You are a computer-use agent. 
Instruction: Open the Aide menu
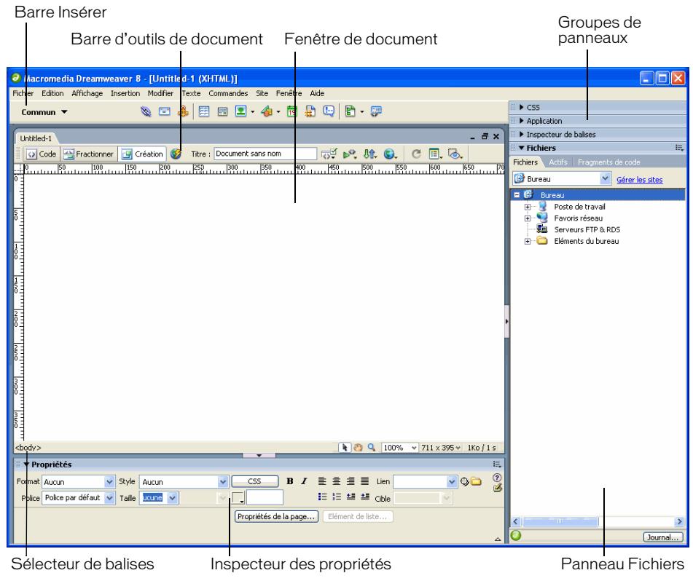point(317,93)
